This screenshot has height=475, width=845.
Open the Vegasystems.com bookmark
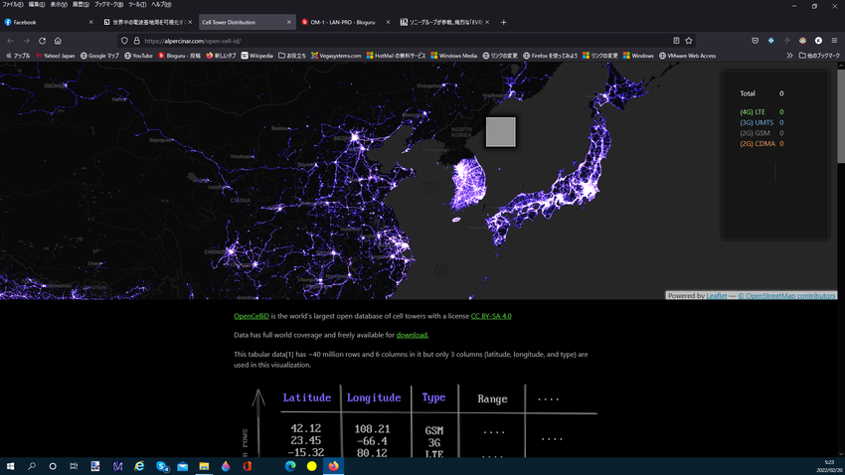[x=336, y=56]
